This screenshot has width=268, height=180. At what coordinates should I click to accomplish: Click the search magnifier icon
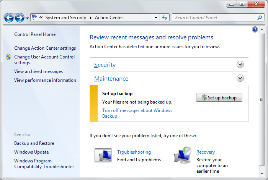point(260,18)
